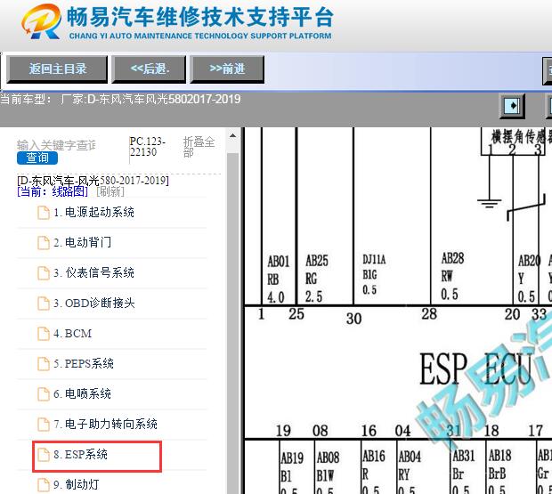Click ESP ECU label in the wiring diagram
552x494 pixels.
point(475,368)
